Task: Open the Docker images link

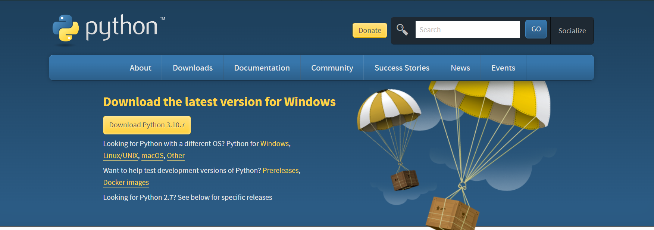Action: (x=126, y=183)
